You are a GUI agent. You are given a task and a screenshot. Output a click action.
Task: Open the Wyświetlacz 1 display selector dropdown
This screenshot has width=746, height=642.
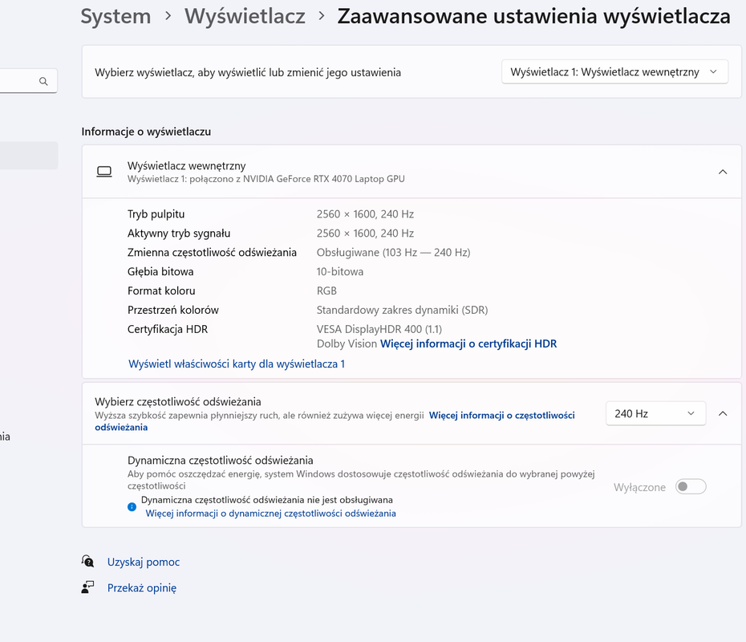click(x=614, y=72)
